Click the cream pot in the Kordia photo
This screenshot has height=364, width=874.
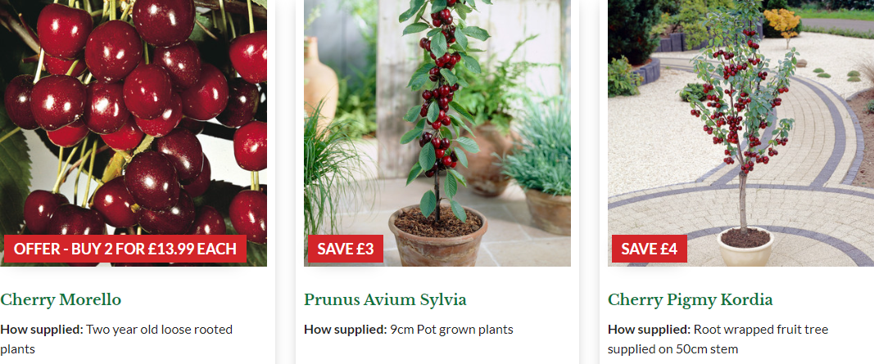pyautogui.click(x=745, y=246)
